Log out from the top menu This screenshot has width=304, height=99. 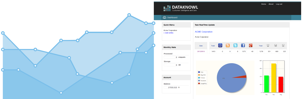coord(279,4)
